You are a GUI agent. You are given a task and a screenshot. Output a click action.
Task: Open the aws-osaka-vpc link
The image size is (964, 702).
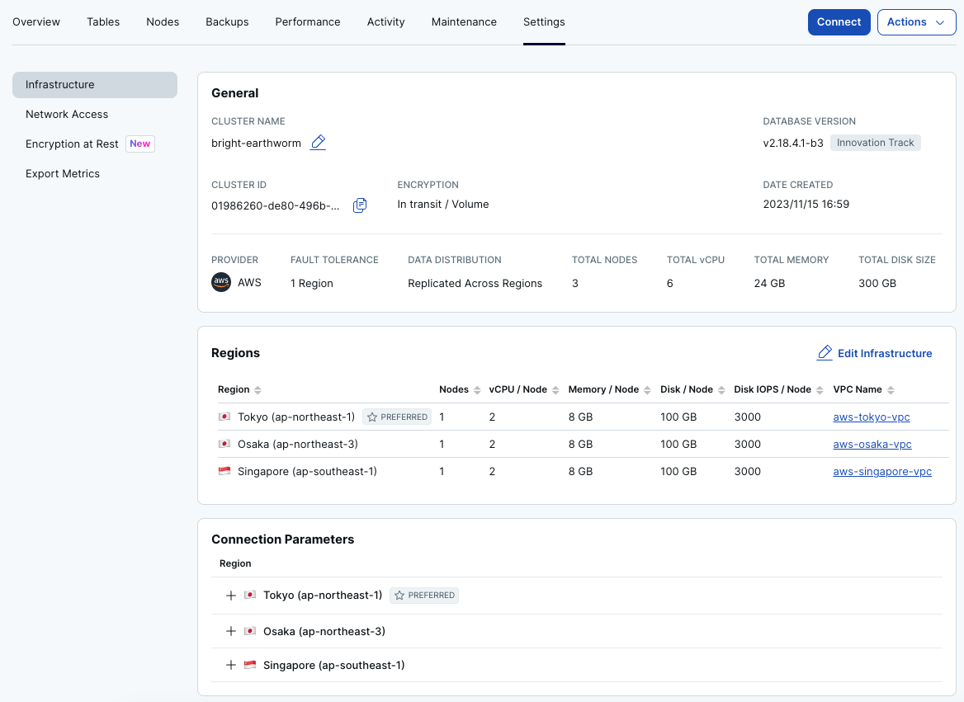[872, 444]
